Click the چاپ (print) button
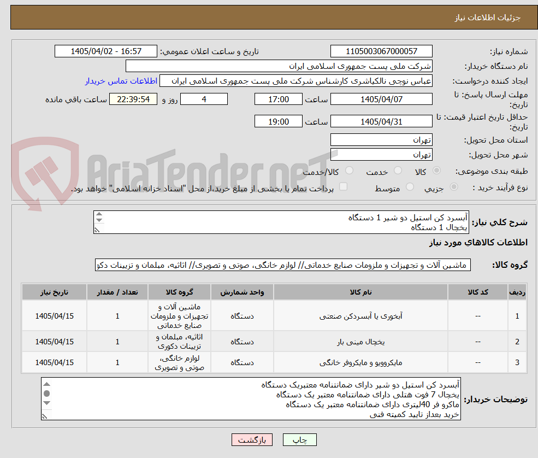This screenshot has height=458, width=538. (299, 440)
